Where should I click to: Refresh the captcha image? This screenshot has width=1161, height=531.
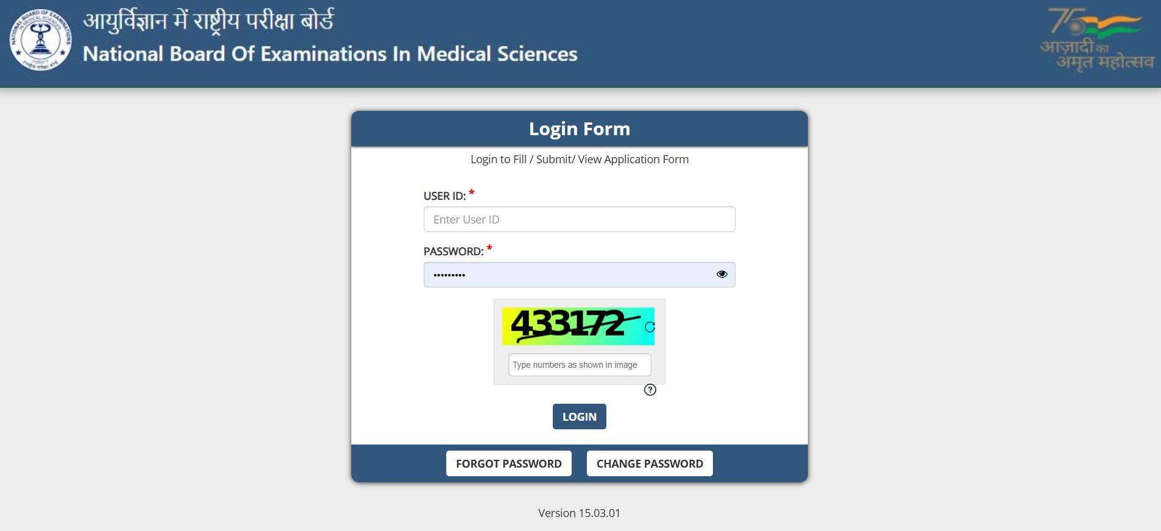tap(650, 327)
